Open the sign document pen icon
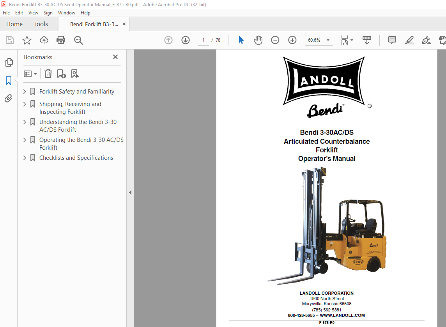This screenshot has height=327, width=446. tap(426, 40)
